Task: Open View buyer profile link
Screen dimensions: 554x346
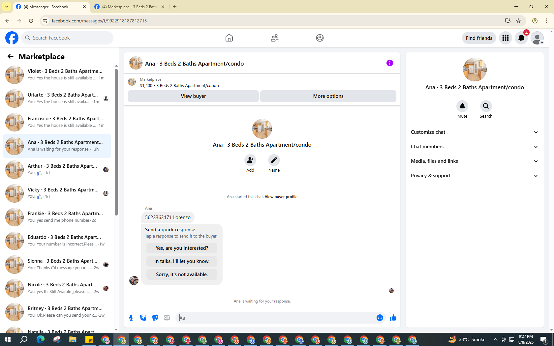Action: [x=281, y=197]
